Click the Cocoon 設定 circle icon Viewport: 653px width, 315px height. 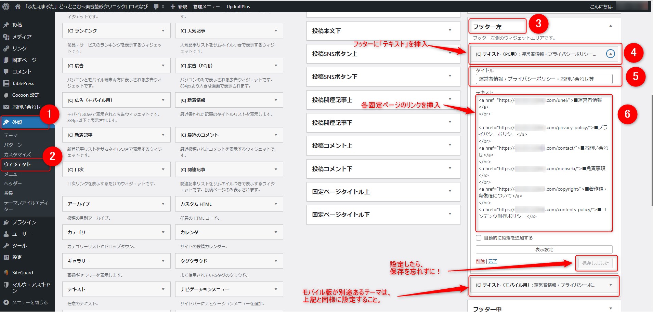coord(6,95)
